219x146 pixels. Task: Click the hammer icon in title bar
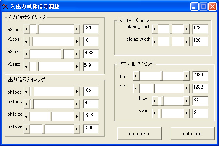point(5,6)
